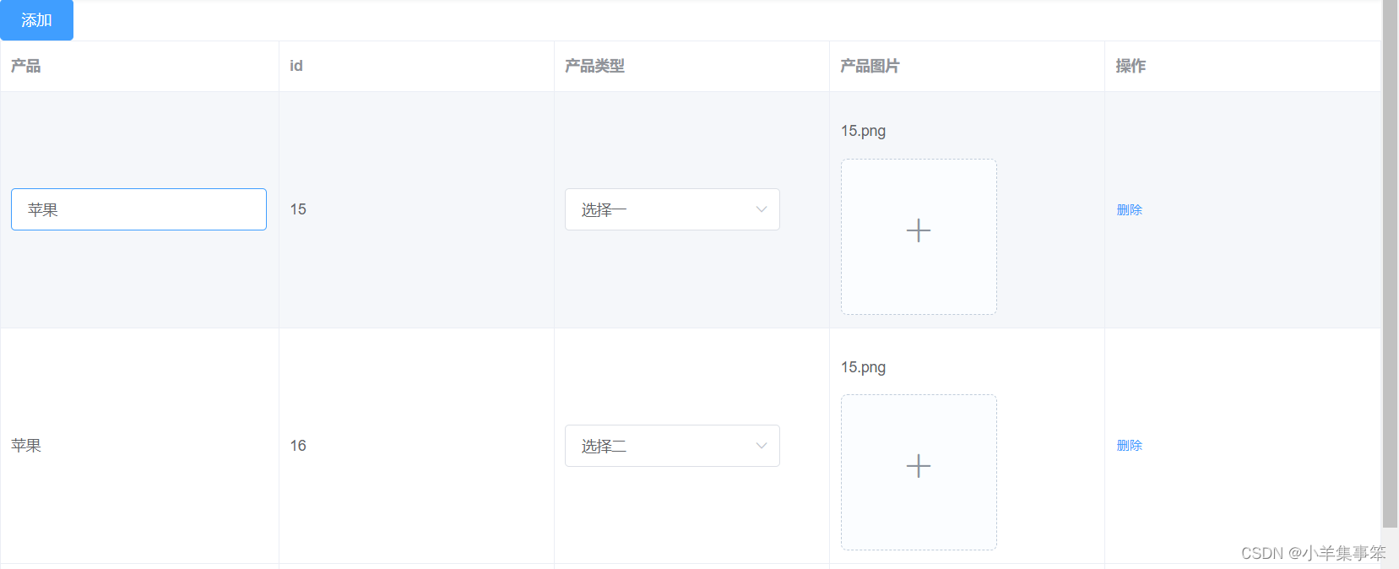Click the 操作 column header
Image resolution: width=1399 pixels, height=569 pixels.
[1131, 66]
